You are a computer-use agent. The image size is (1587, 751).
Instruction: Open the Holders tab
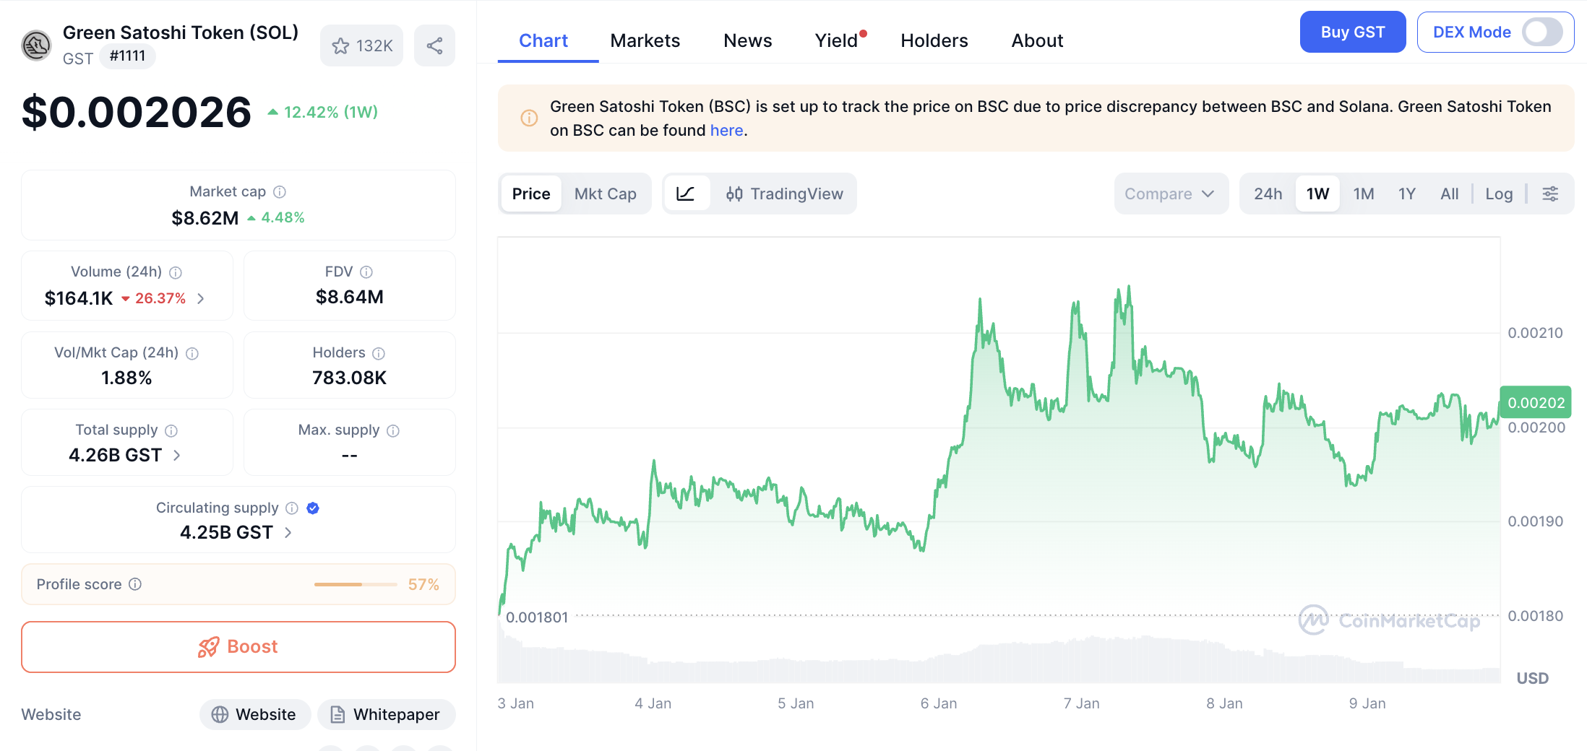[x=934, y=40]
